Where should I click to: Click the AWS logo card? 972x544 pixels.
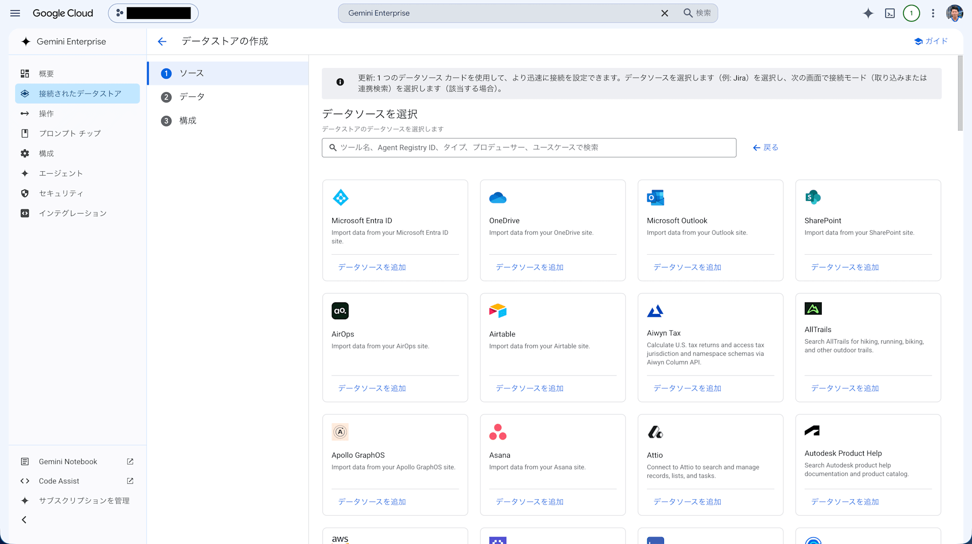[x=395, y=536]
